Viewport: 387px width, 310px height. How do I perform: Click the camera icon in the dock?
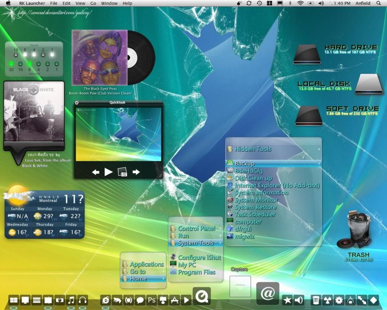[59, 300]
